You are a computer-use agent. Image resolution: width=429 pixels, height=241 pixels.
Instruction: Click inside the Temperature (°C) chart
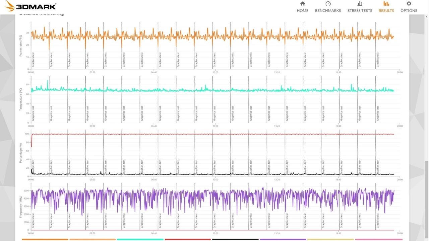pyautogui.click(x=214, y=100)
